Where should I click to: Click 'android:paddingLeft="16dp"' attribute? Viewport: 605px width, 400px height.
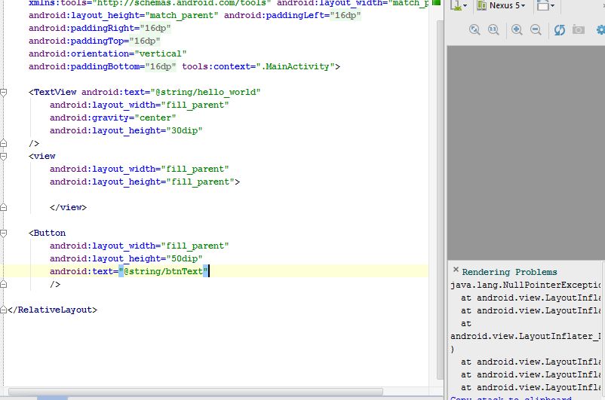(293, 15)
